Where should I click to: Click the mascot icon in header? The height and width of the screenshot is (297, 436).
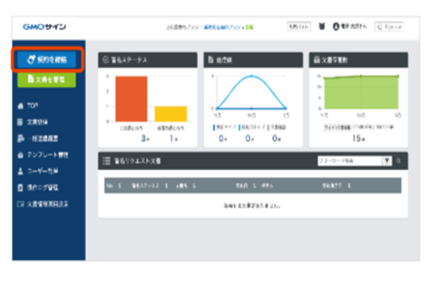(x=322, y=26)
